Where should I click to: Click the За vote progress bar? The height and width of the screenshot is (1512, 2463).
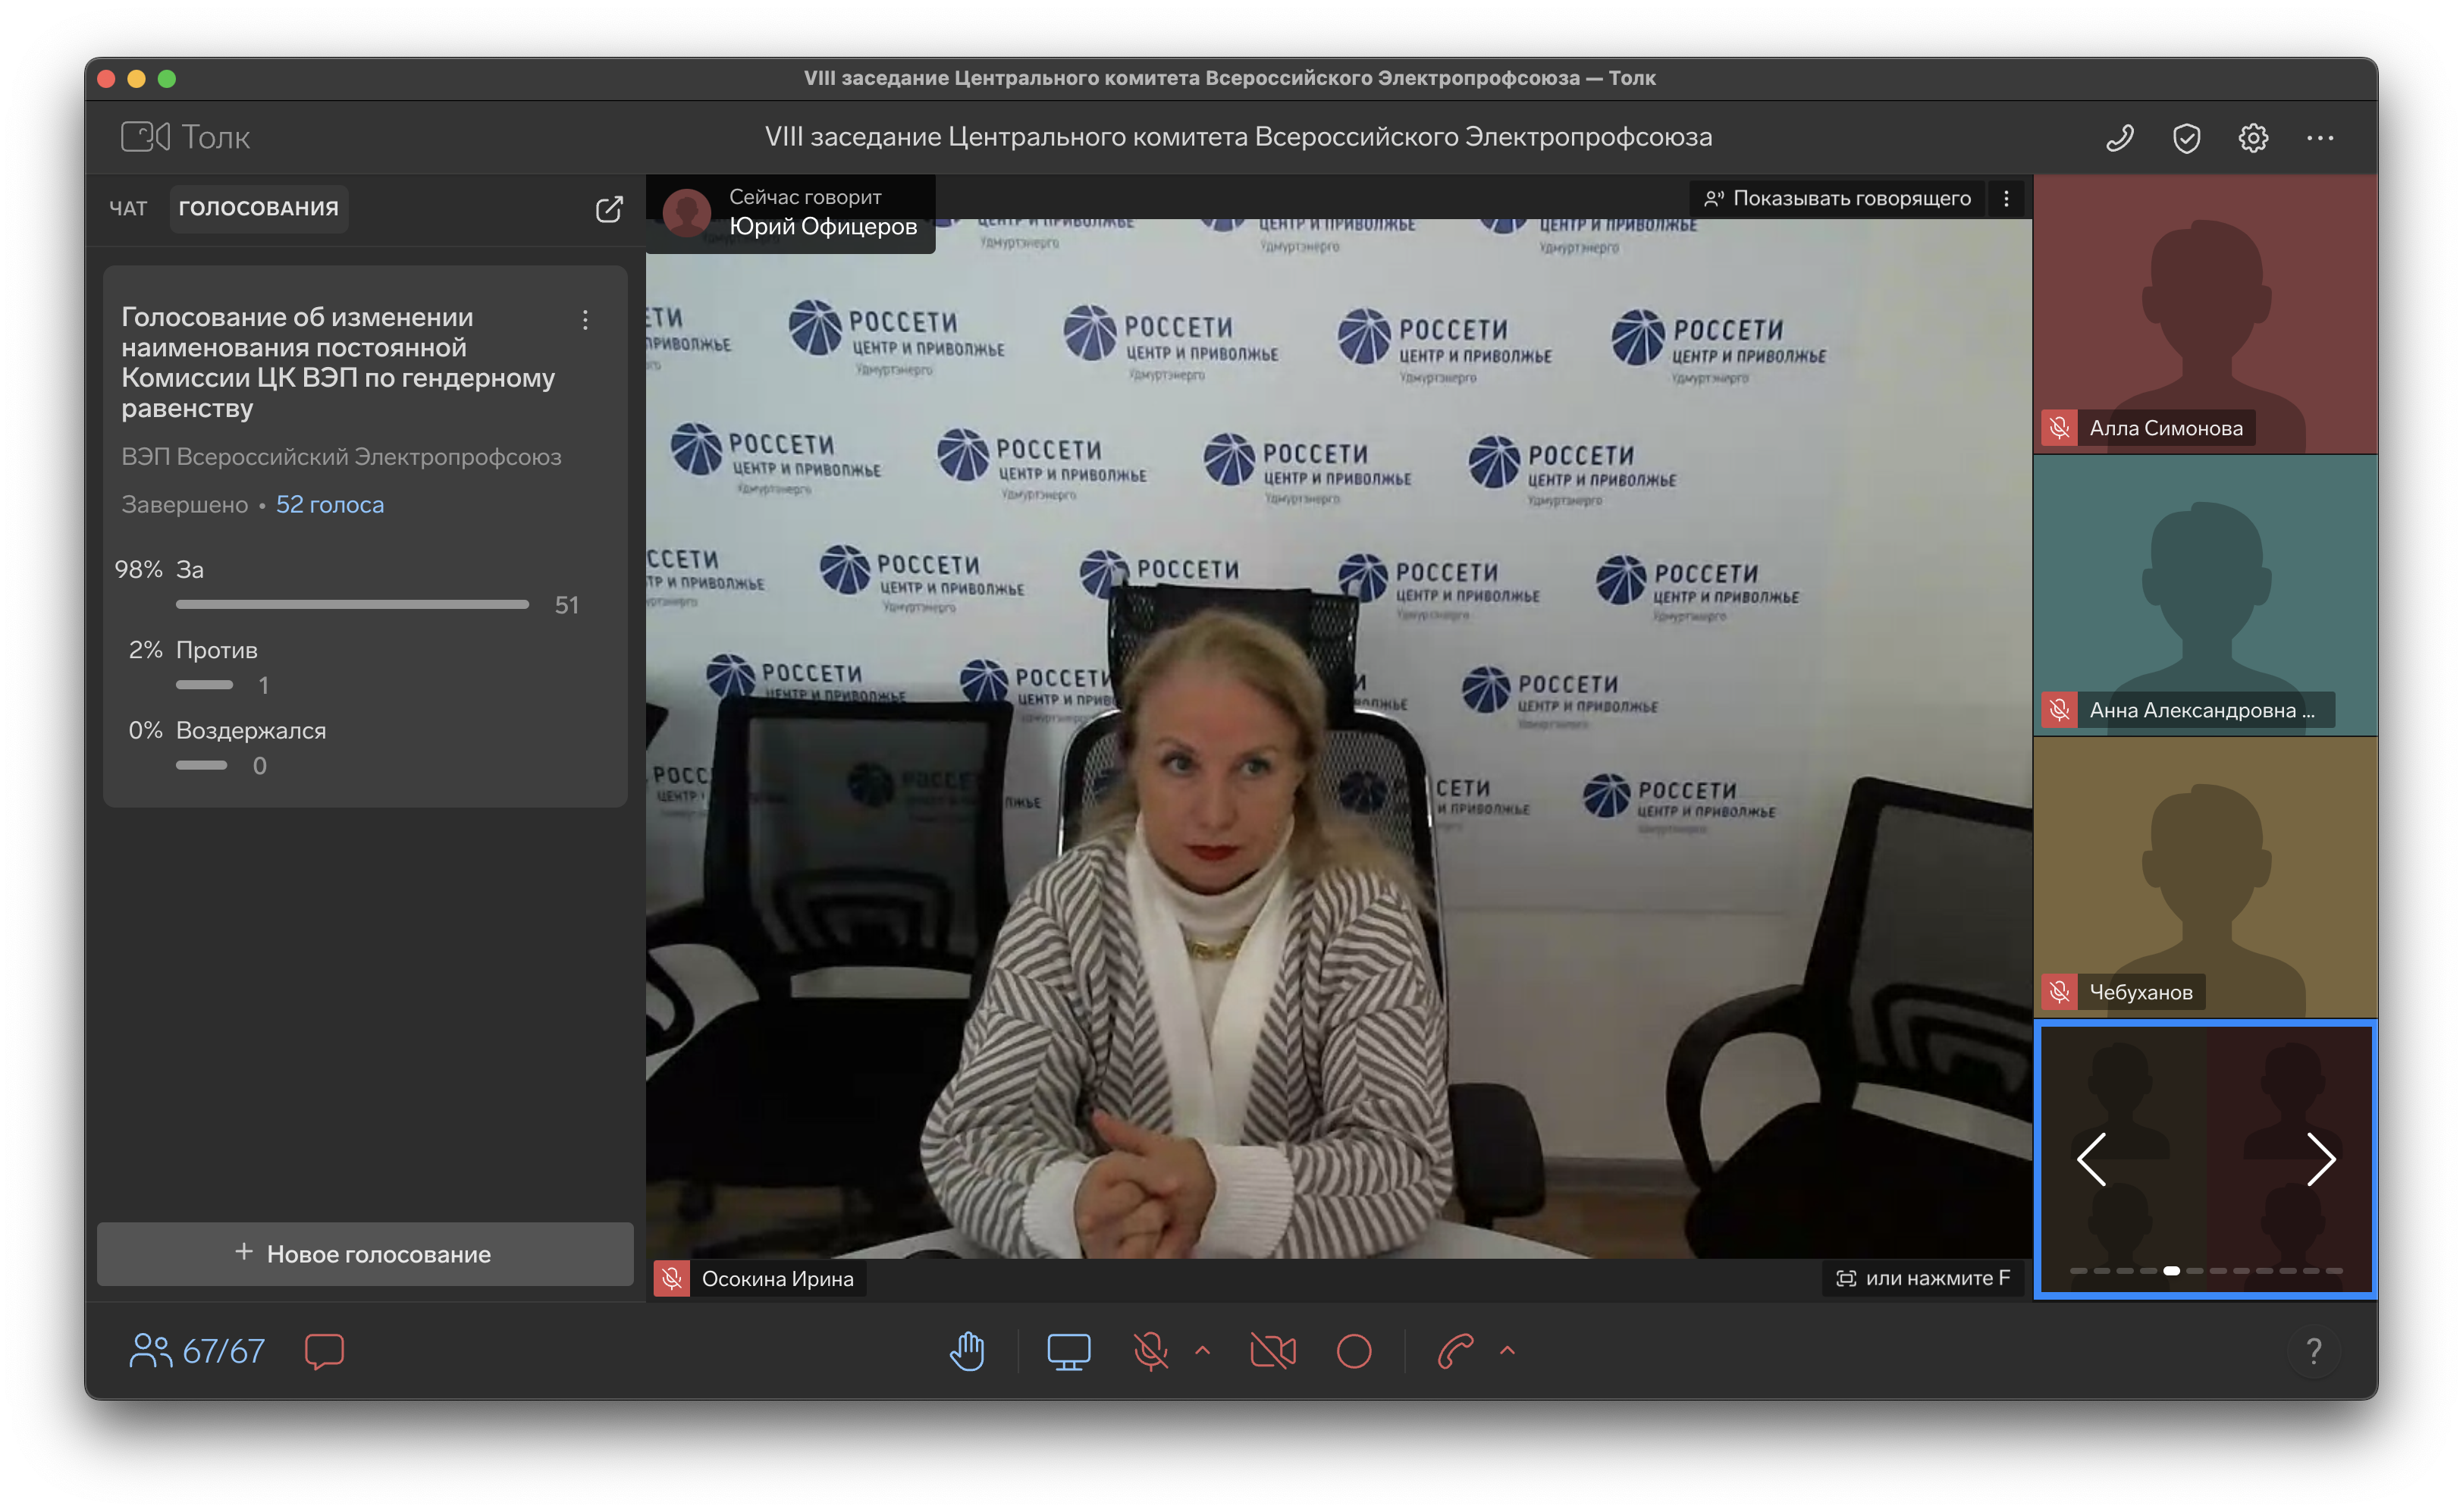[x=352, y=604]
